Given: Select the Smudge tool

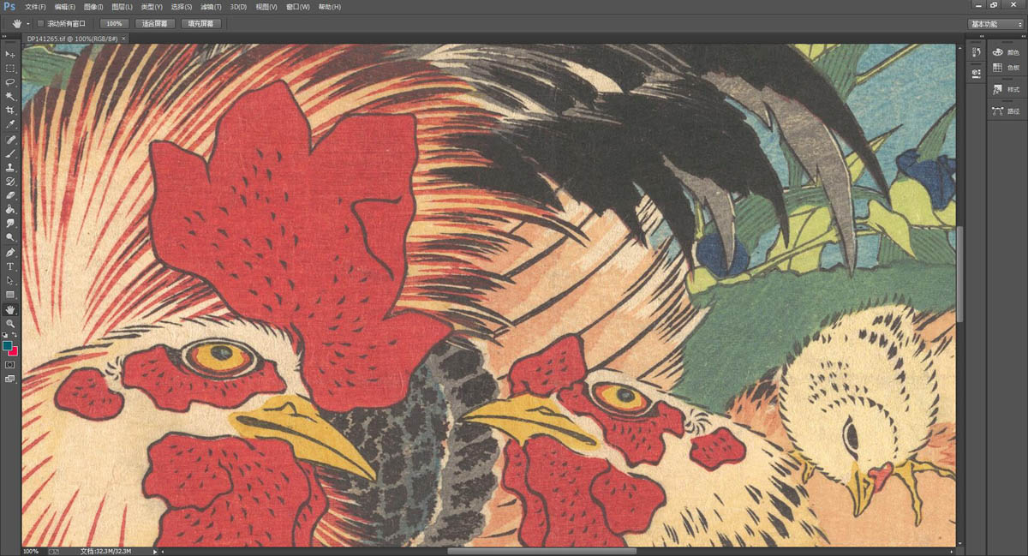Looking at the screenshot, I should (10, 223).
